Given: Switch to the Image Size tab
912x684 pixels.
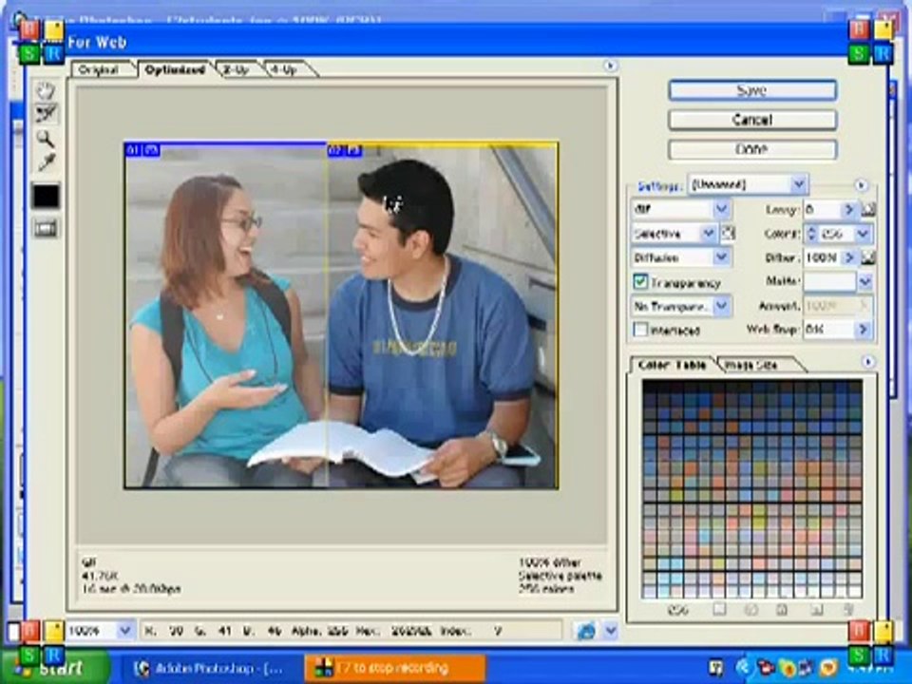Looking at the screenshot, I should (755, 365).
